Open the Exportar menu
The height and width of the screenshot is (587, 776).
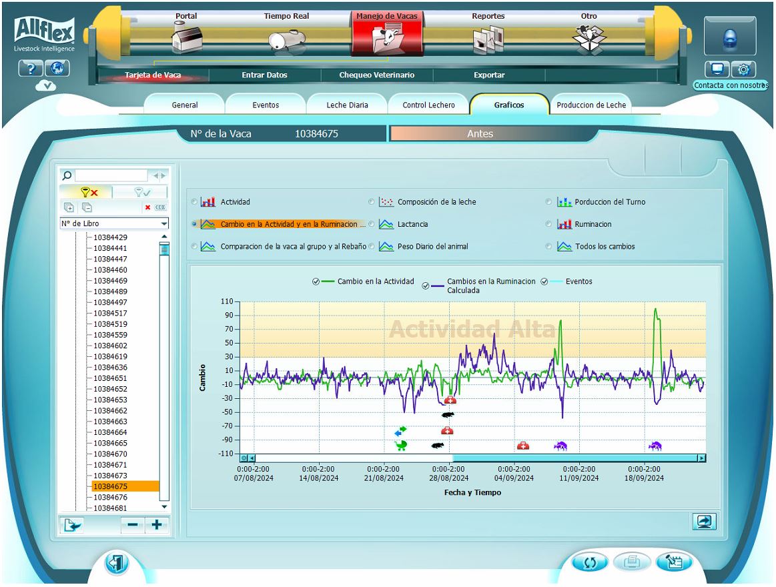click(x=489, y=75)
